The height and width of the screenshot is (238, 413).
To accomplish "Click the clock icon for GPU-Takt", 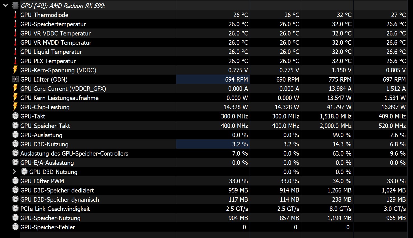I will [x=15, y=116].
